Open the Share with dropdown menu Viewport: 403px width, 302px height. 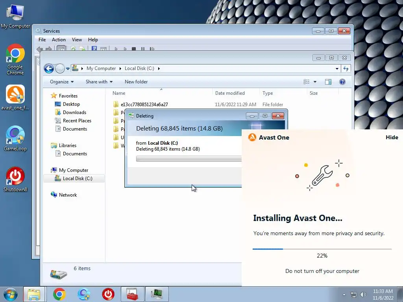[99, 82]
